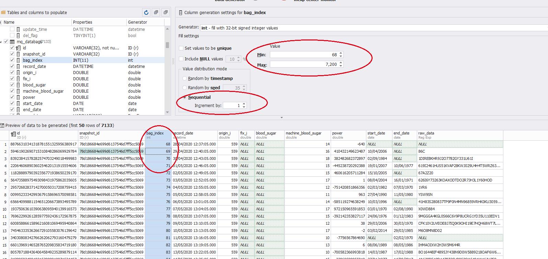The height and width of the screenshot is (259, 548).
Task: Click power cell showing 963
Action: (349, 195)
